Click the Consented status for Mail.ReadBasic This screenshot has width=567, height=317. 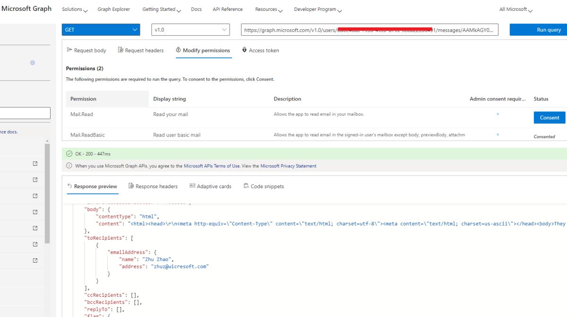[544, 137]
